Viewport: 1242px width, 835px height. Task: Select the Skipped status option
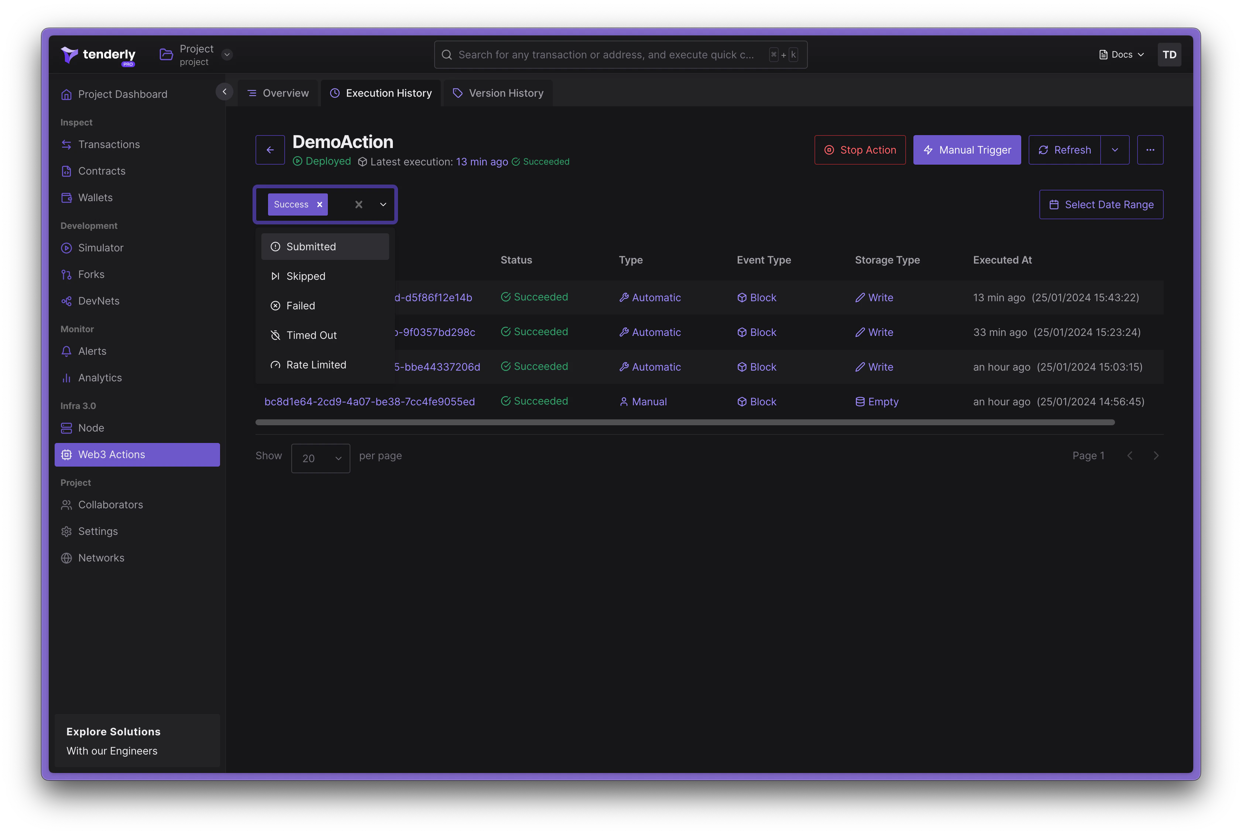tap(325, 276)
